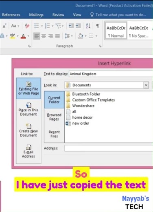Click the new order document icon
Image resolution: width=153 pixels, height=212 pixels.
tap(68, 124)
